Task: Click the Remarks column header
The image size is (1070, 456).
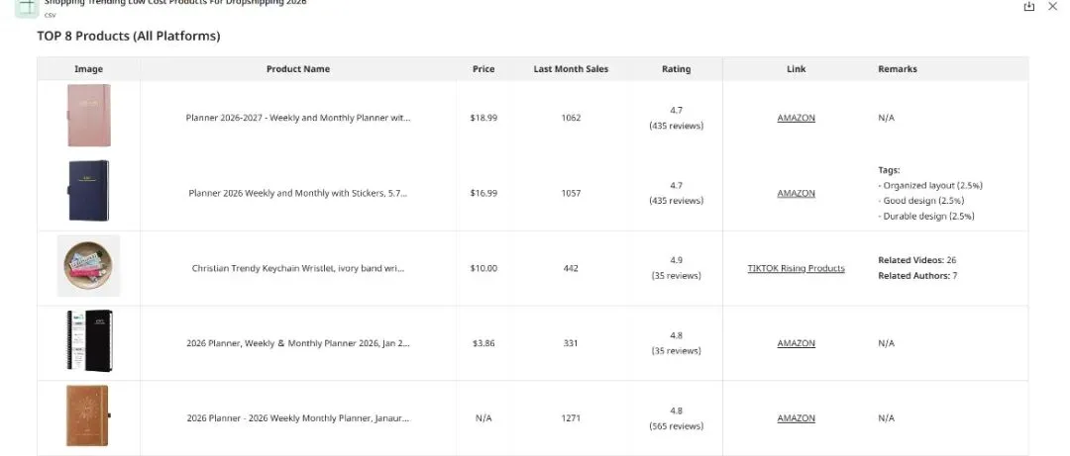Action: click(897, 69)
